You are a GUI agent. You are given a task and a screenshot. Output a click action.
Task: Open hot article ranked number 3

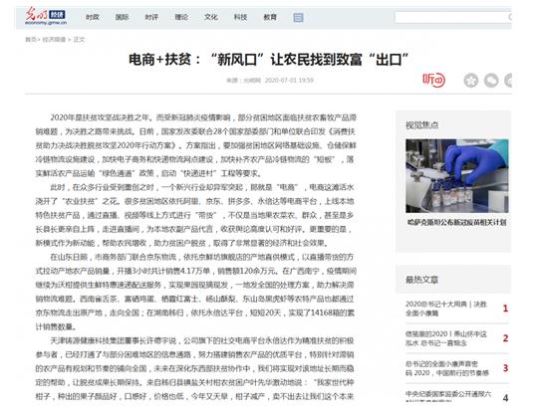[x=446, y=368]
